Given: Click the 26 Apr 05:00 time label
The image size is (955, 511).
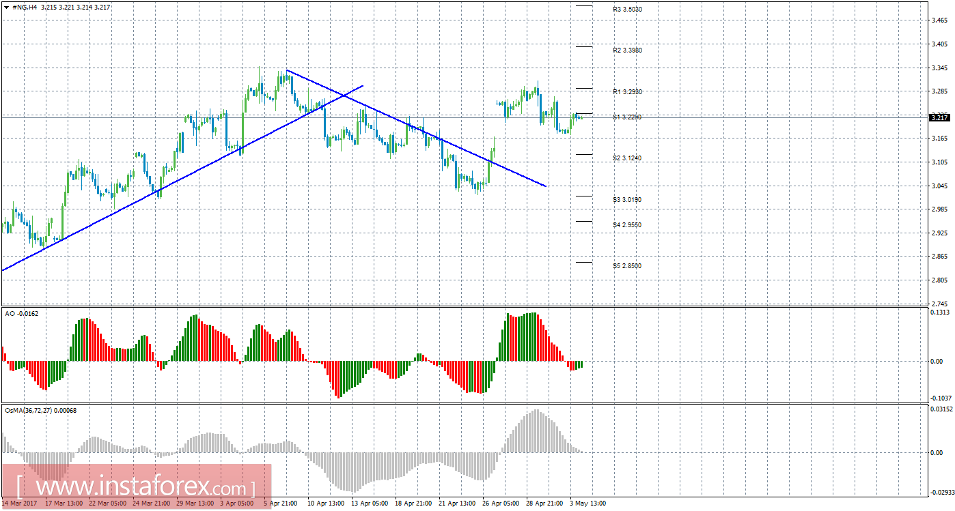Looking at the screenshot, I should tap(501, 504).
